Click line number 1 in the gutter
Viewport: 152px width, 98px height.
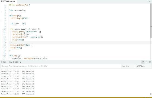(5, 5)
